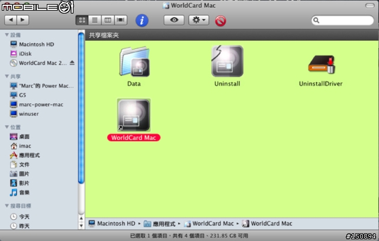Viewport: 379px width, 241px height.
Task: Click the Spotlight search field
Action: click(x=342, y=21)
